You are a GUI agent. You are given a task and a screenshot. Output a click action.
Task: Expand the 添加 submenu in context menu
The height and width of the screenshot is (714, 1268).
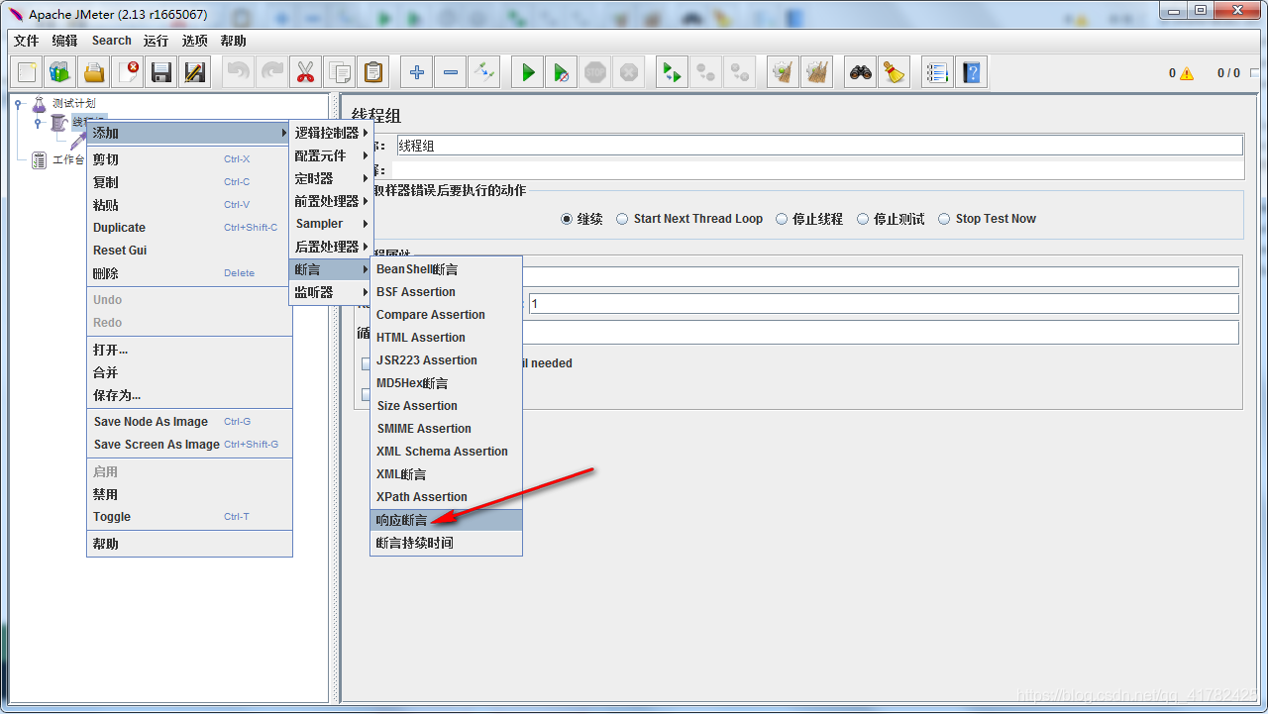(x=189, y=133)
